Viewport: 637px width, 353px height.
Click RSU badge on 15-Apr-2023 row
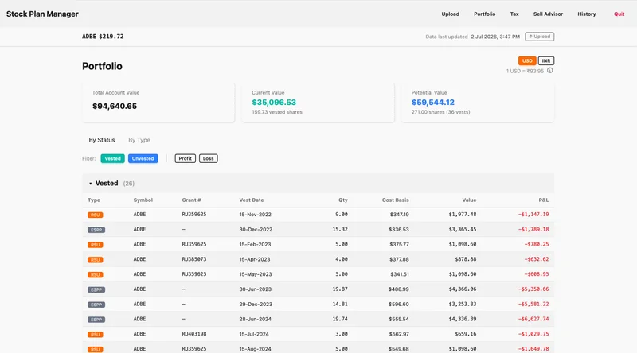pyautogui.click(x=96, y=260)
